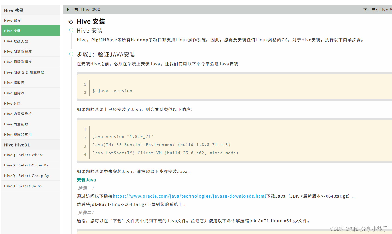Click the Hive 教程 sidebar section header
Screen dimensions: 392x234
31,10
